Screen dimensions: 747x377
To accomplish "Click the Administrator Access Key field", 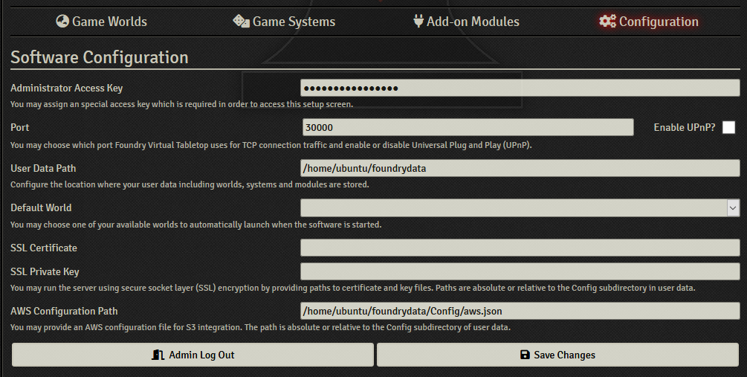I will 520,88.
